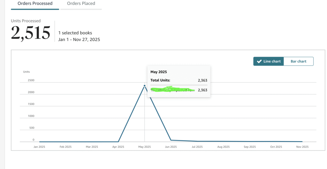Click the checkmark icon in Line chart
Image resolution: width=327 pixels, height=169 pixels.
[259, 61]
